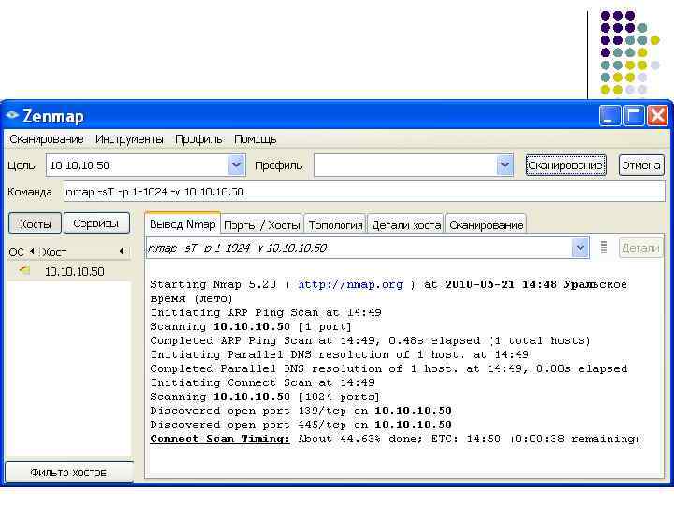Expand the Цель target dropdown arrow

point(237,165)
